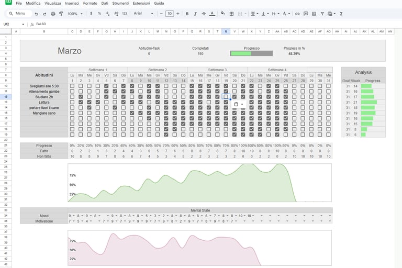Redo the last undone action
This screenshot has width=402, height=268.
[x=44, y=14]
